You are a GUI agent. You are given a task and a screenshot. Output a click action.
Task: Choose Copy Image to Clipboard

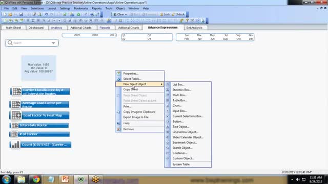[x=139, y=112]
